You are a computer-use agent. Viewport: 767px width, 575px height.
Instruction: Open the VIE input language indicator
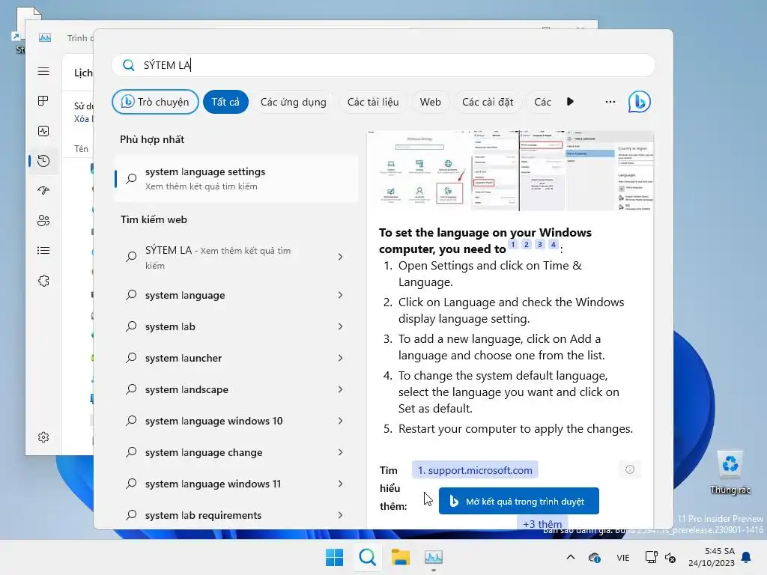pos(622,557)
